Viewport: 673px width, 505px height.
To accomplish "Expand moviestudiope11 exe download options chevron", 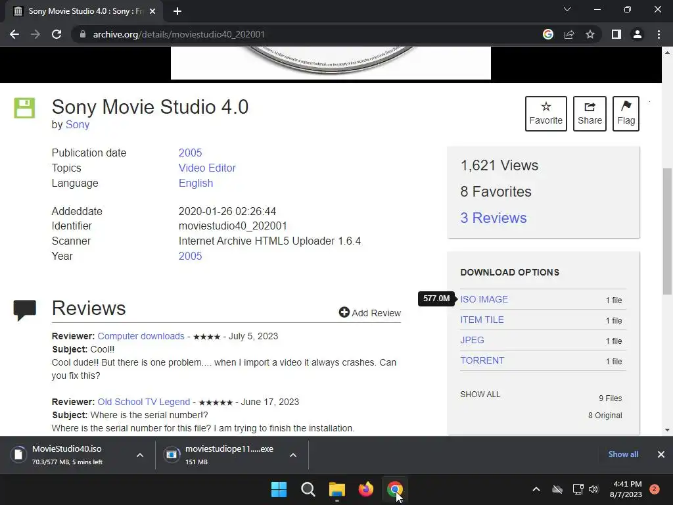I will [293, 455].
